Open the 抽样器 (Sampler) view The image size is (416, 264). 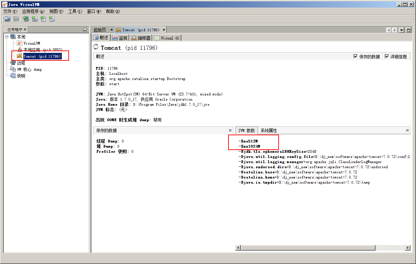pyautogui.click(x=140, y=38)
